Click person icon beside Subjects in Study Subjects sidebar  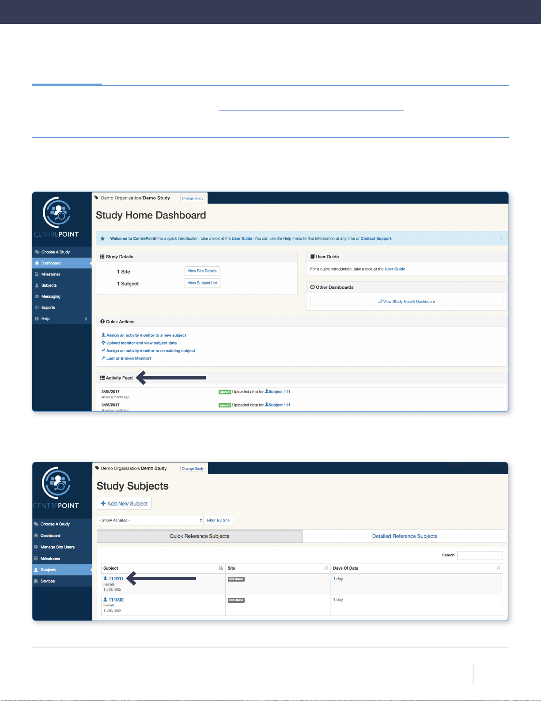tap(36, 570)
